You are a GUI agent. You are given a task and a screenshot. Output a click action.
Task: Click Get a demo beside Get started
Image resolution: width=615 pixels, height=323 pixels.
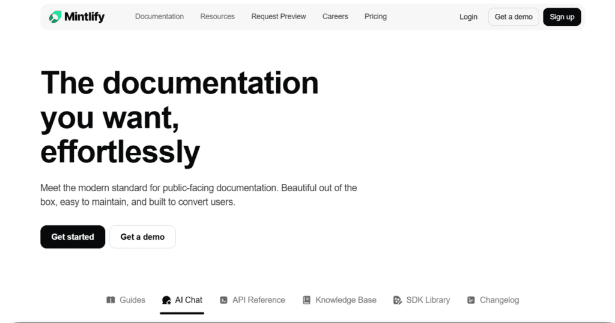[x=142, y=237]
